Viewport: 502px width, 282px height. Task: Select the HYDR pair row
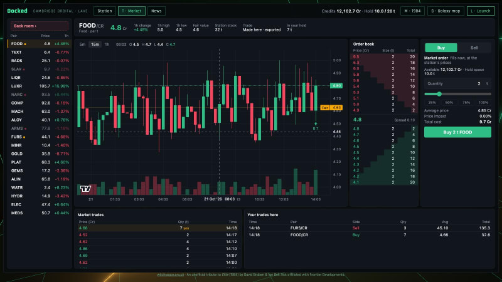(x=39, y=196)
